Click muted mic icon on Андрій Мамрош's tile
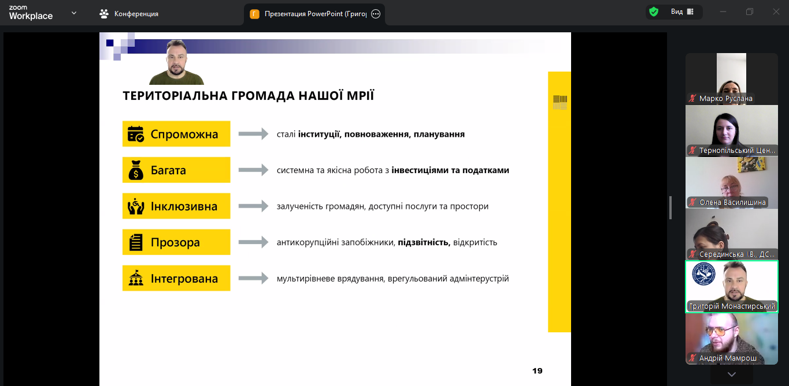The image size is (789, 386). pos(692,358)
